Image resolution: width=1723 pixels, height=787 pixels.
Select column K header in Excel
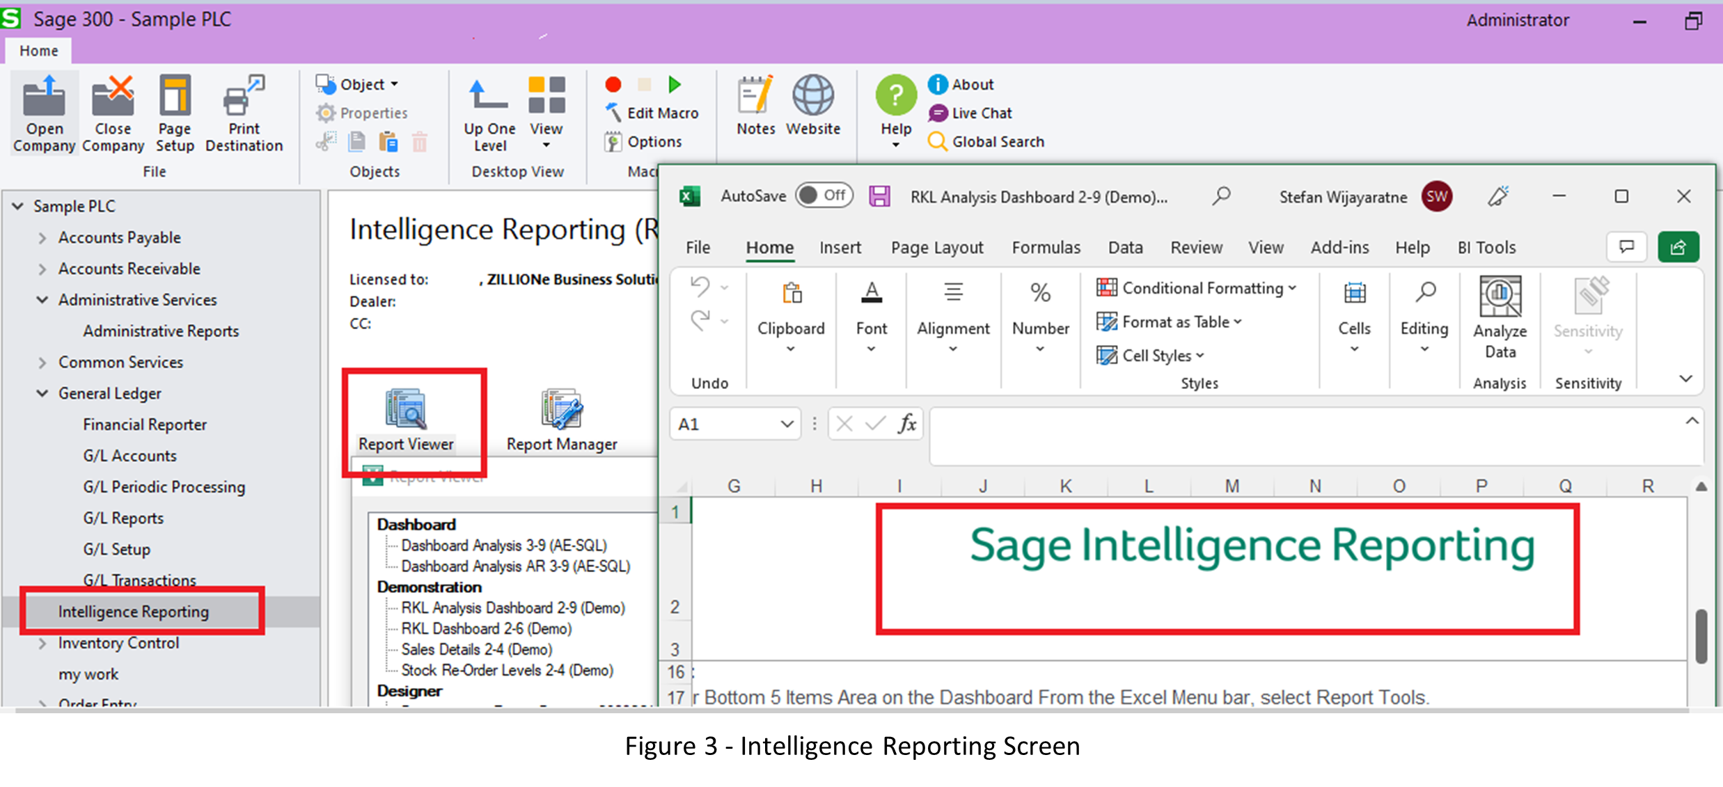click(1066, 486)
